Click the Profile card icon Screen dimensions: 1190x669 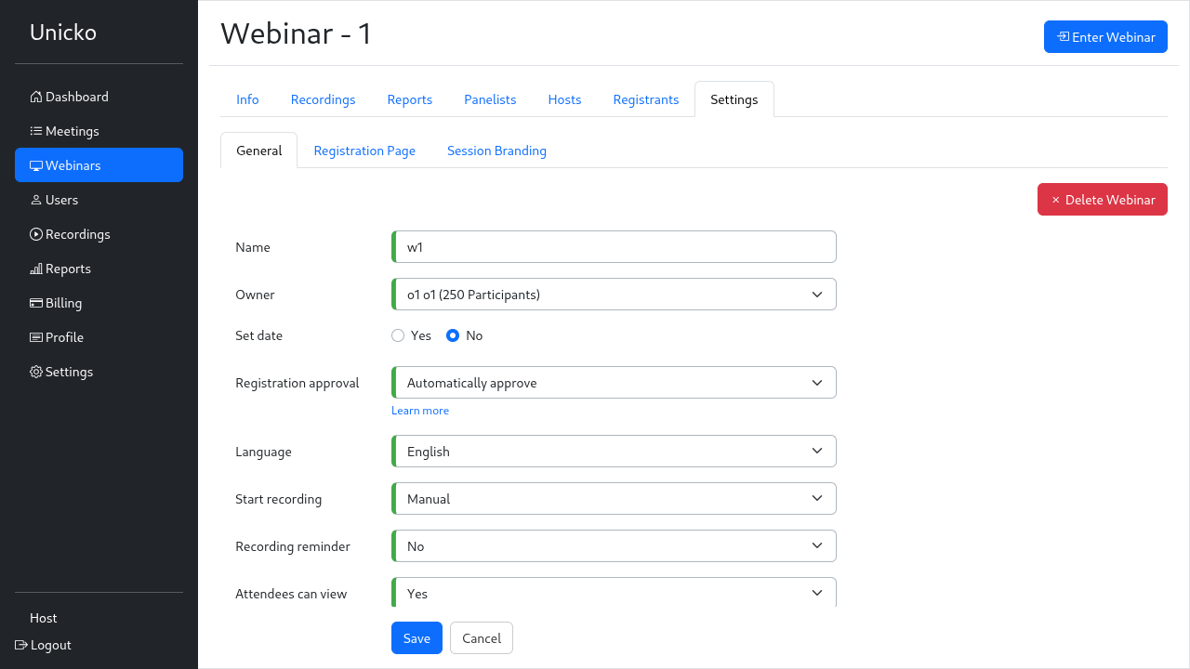point(36,337)
